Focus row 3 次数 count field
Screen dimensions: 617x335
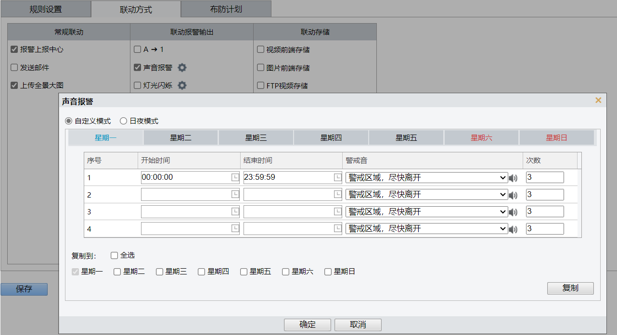[545, 211]
